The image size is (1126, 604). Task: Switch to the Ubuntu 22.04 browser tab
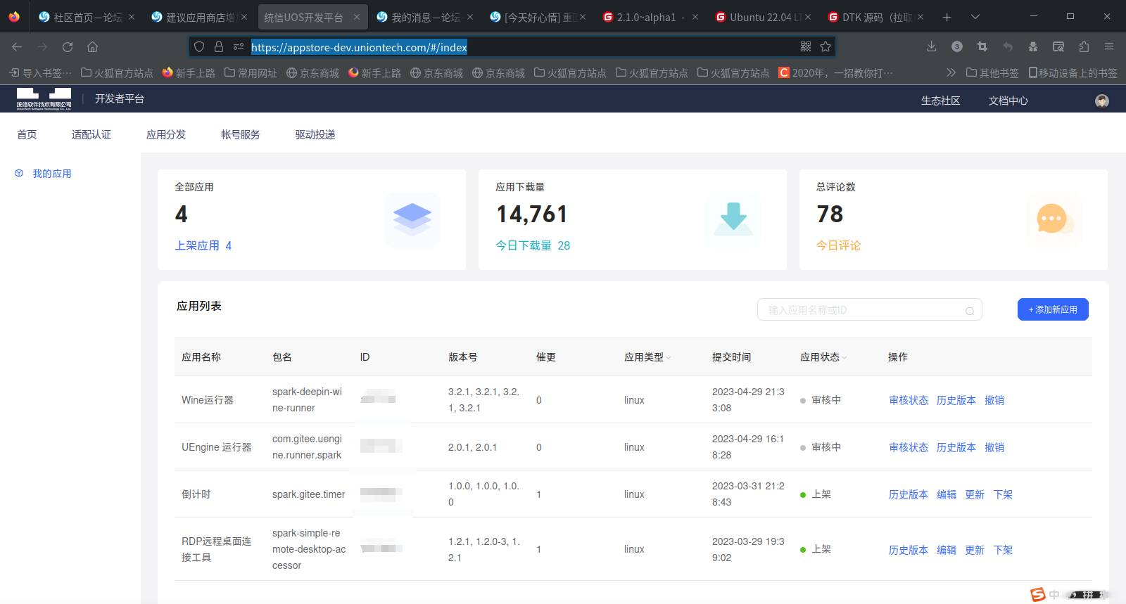click(x=760, y=17)
